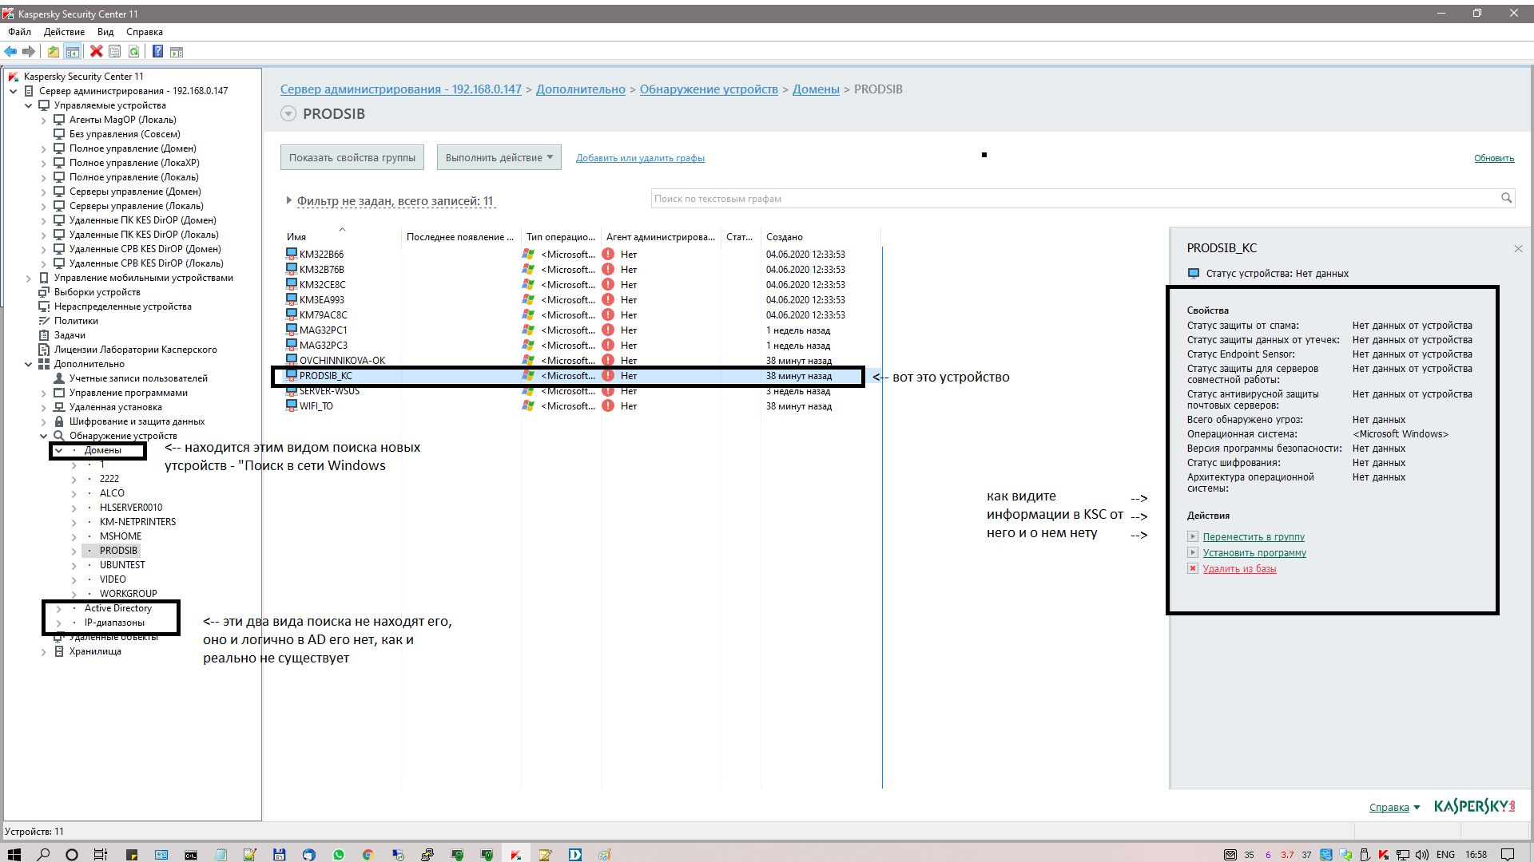Collapse the Управляемые устройства tree node
The height and width of the screenshot is (862, 1534).
[x=28, y=105]
